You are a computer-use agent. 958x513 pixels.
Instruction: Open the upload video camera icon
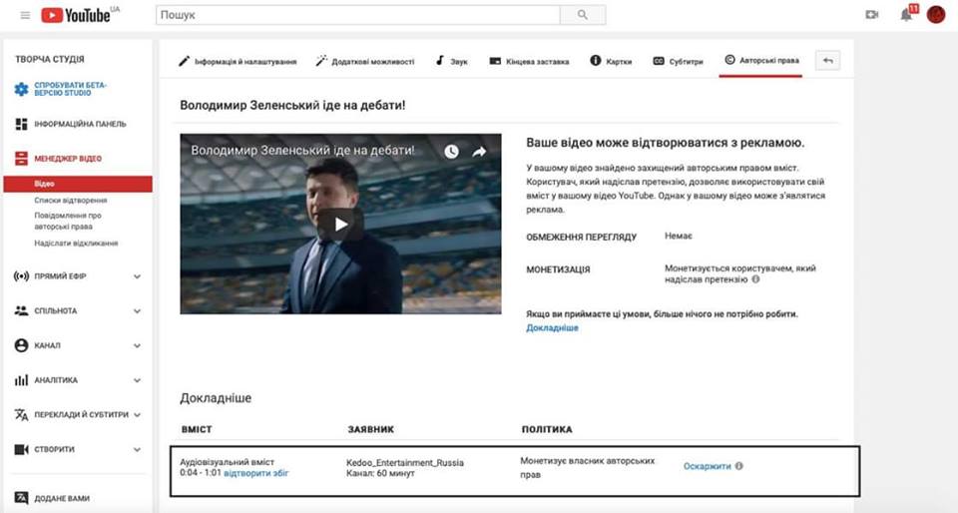871,15
